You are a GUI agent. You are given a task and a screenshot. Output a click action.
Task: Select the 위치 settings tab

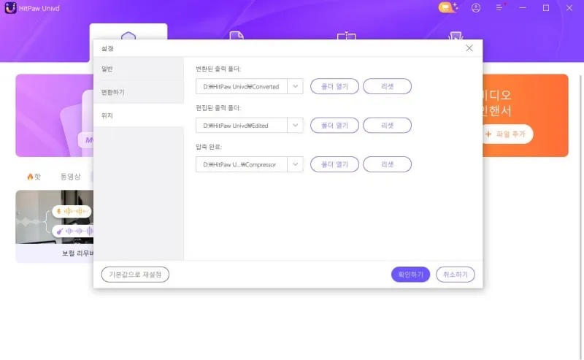coord(138,115)
